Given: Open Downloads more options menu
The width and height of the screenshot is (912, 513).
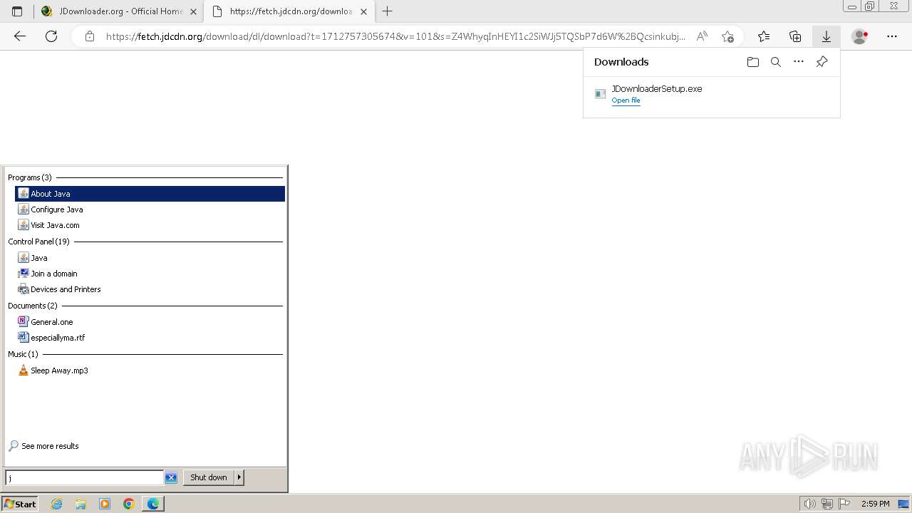Looking at the screenshot, I should click(799, 62).
